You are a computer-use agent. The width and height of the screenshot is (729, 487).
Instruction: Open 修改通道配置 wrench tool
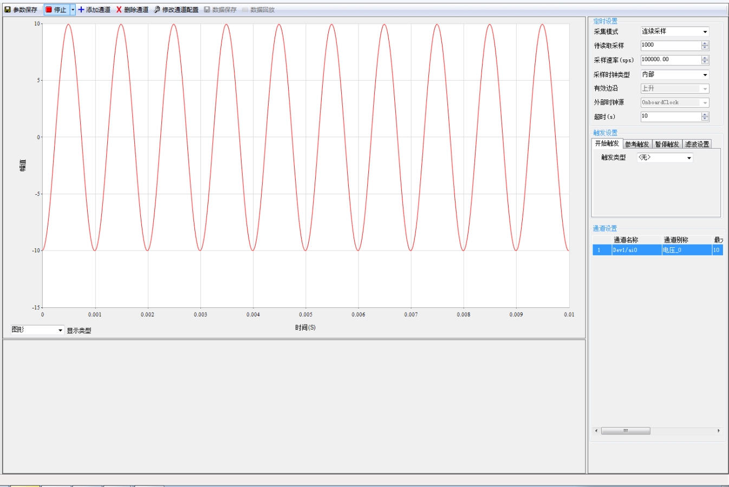coord(157,10)
